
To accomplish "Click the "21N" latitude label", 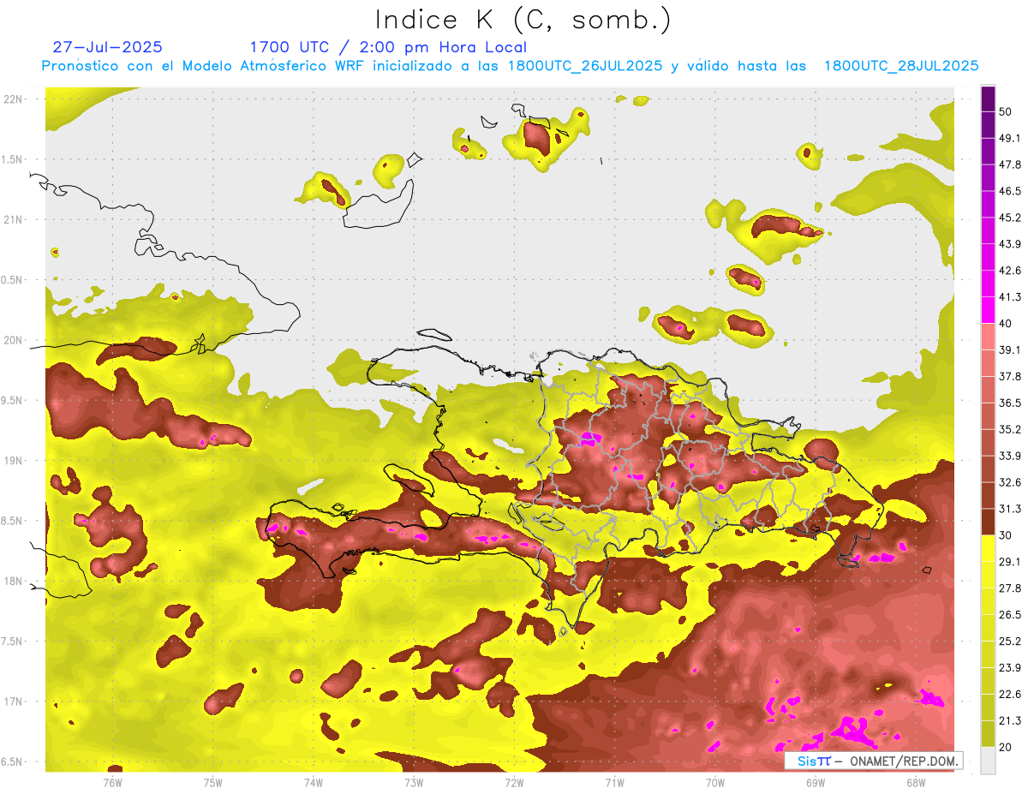I will pos(15,219).
